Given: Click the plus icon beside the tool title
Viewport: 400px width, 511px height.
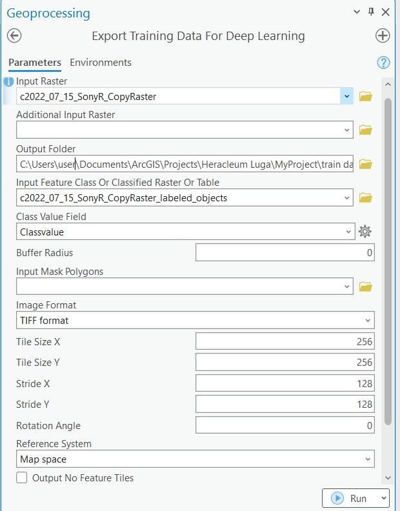Looking at the screenshot, I should coord(383,36).
